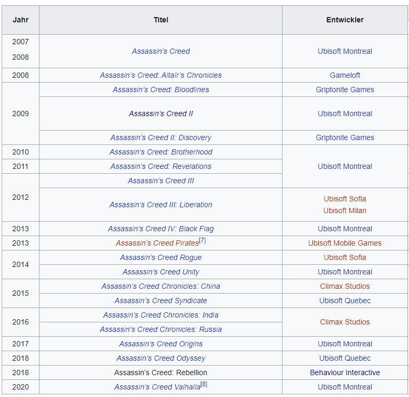Open Ubisoft Montreal link beside Valhalla

click(x=345, y=387)
